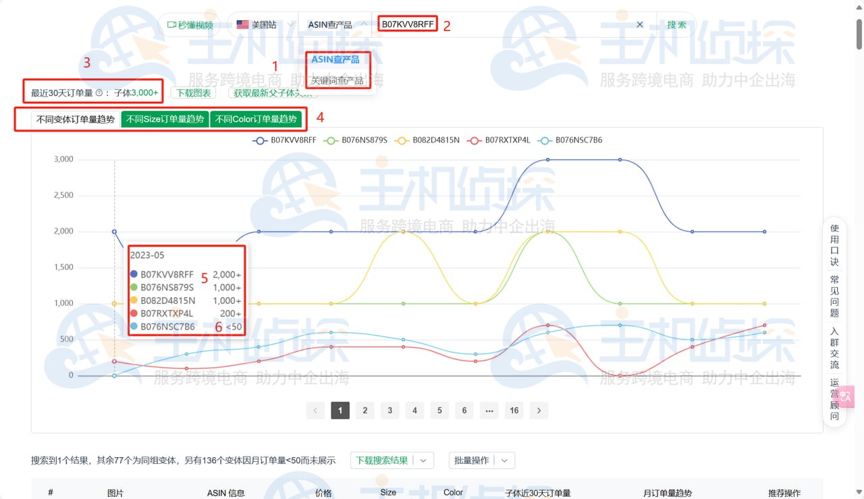The height and width of the screenshot is (499, 864).
Task: Click the ellipsis between pages 6 and 16
Action: pyautogui.click(x=489, y=410)
